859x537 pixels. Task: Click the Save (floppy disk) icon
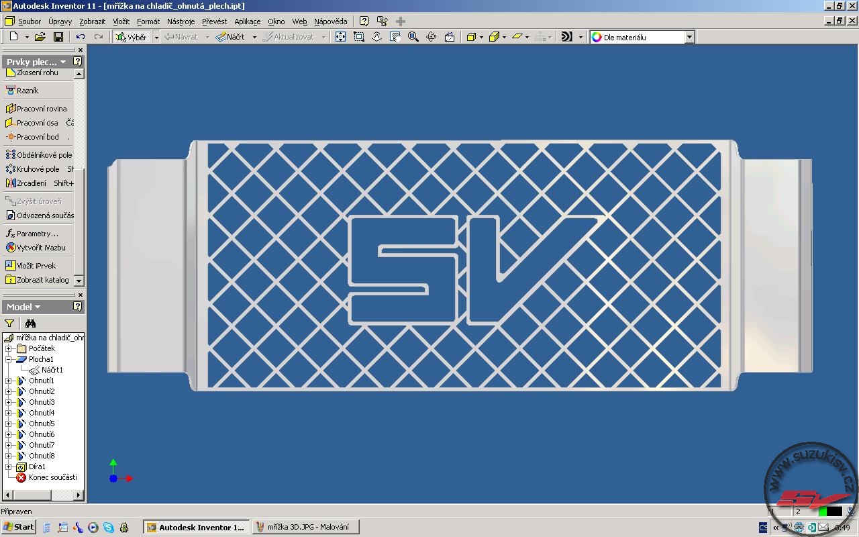coord(58,37)
